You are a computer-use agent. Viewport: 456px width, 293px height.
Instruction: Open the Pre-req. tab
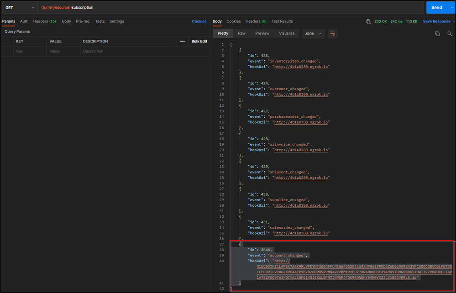pos(83,21)
